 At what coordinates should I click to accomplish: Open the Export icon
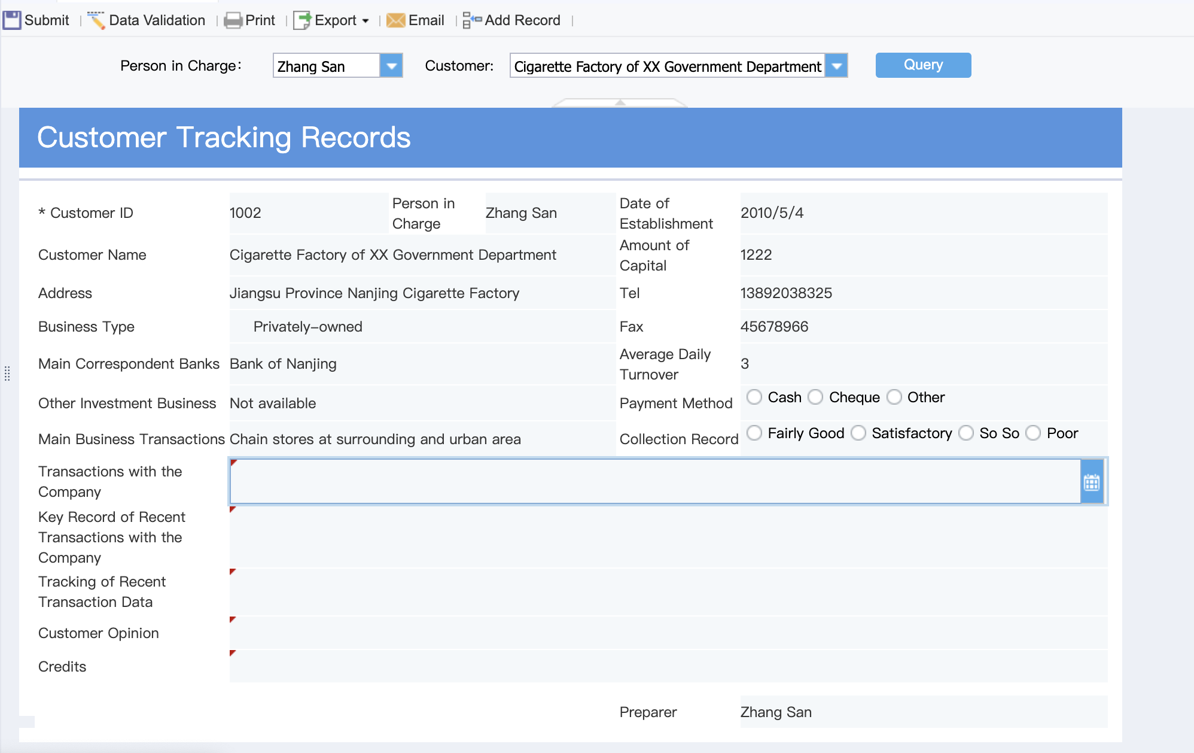(301, 20)
